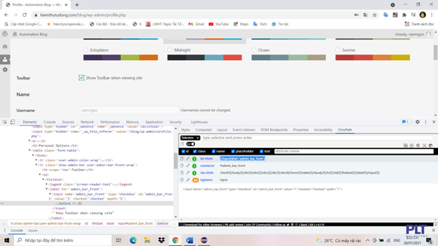Screen dimensions: 438x246
Task: Click the Automation Blog site link
Action: click(30, 34)
